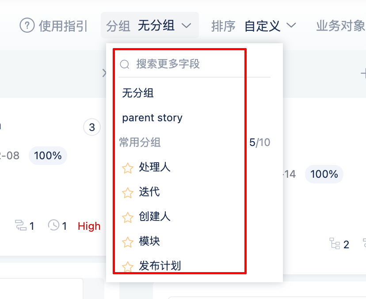Click the star icon beside 发布计划
366x299 pixels.
128,266
